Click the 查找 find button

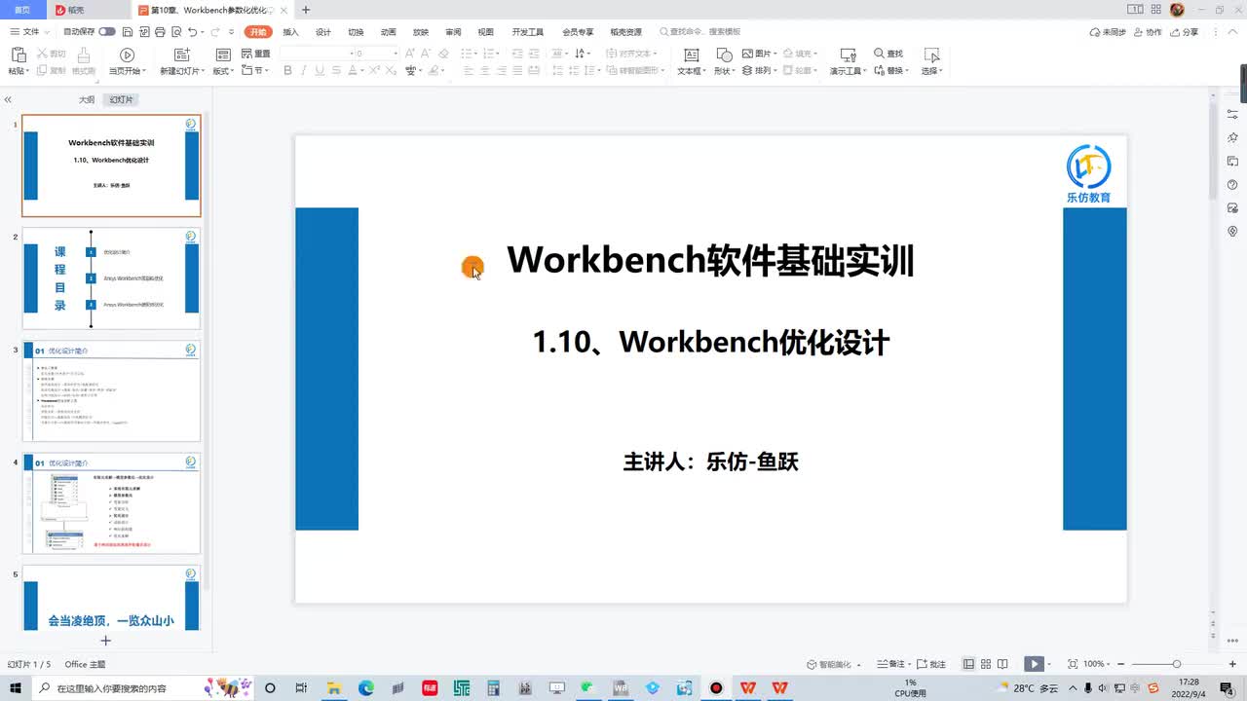point(888,54)
